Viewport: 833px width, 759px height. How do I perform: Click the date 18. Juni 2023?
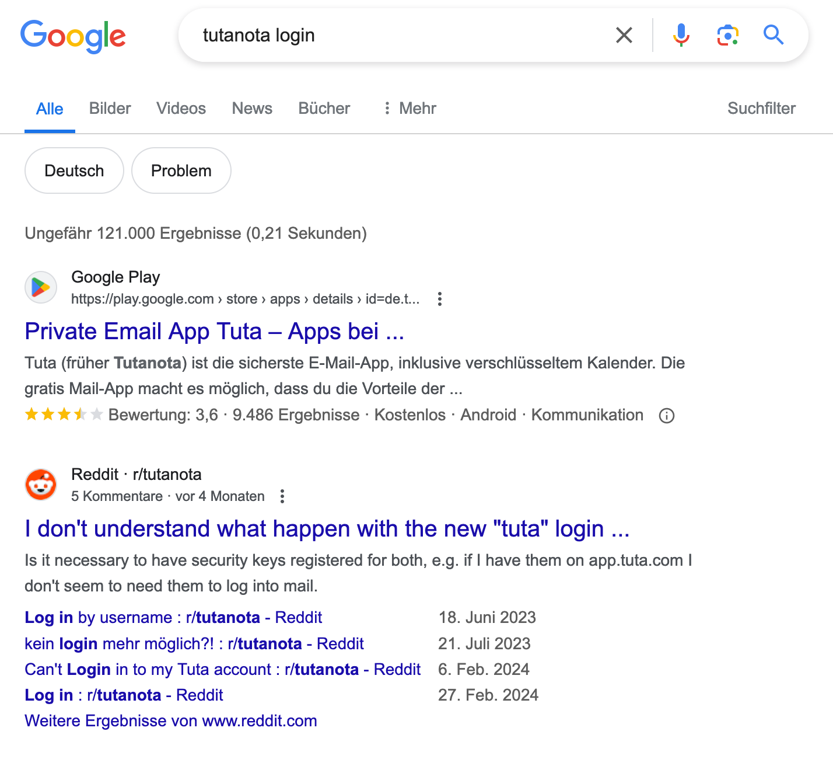point(487,618)
